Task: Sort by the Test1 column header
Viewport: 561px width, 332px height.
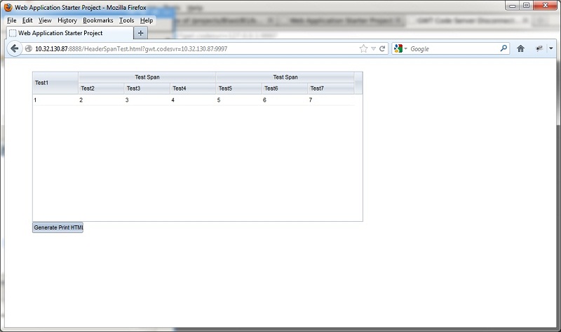Action: [x=55, y=83]
